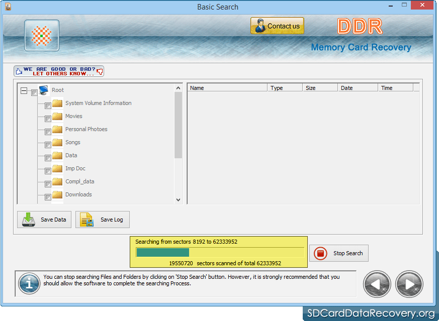
Task: Click the red Stop Search icon
Action: [x=320, y=253]
